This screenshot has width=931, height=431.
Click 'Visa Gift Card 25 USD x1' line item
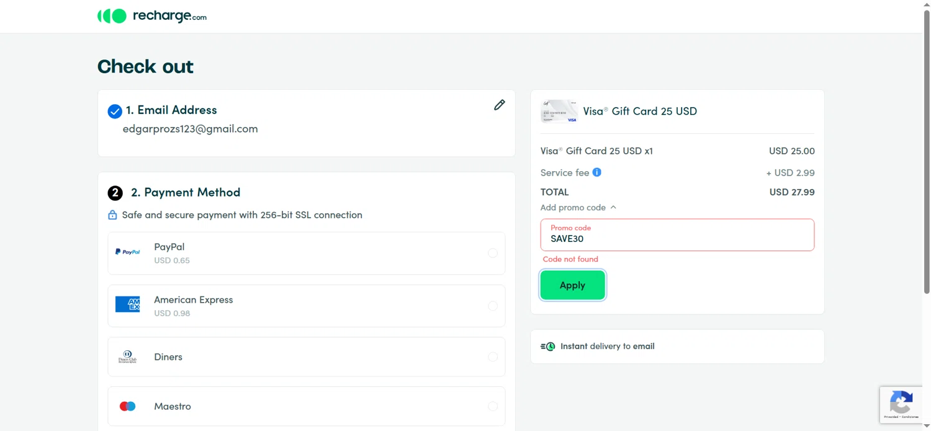pyautogui.click(x=596, y=151)
